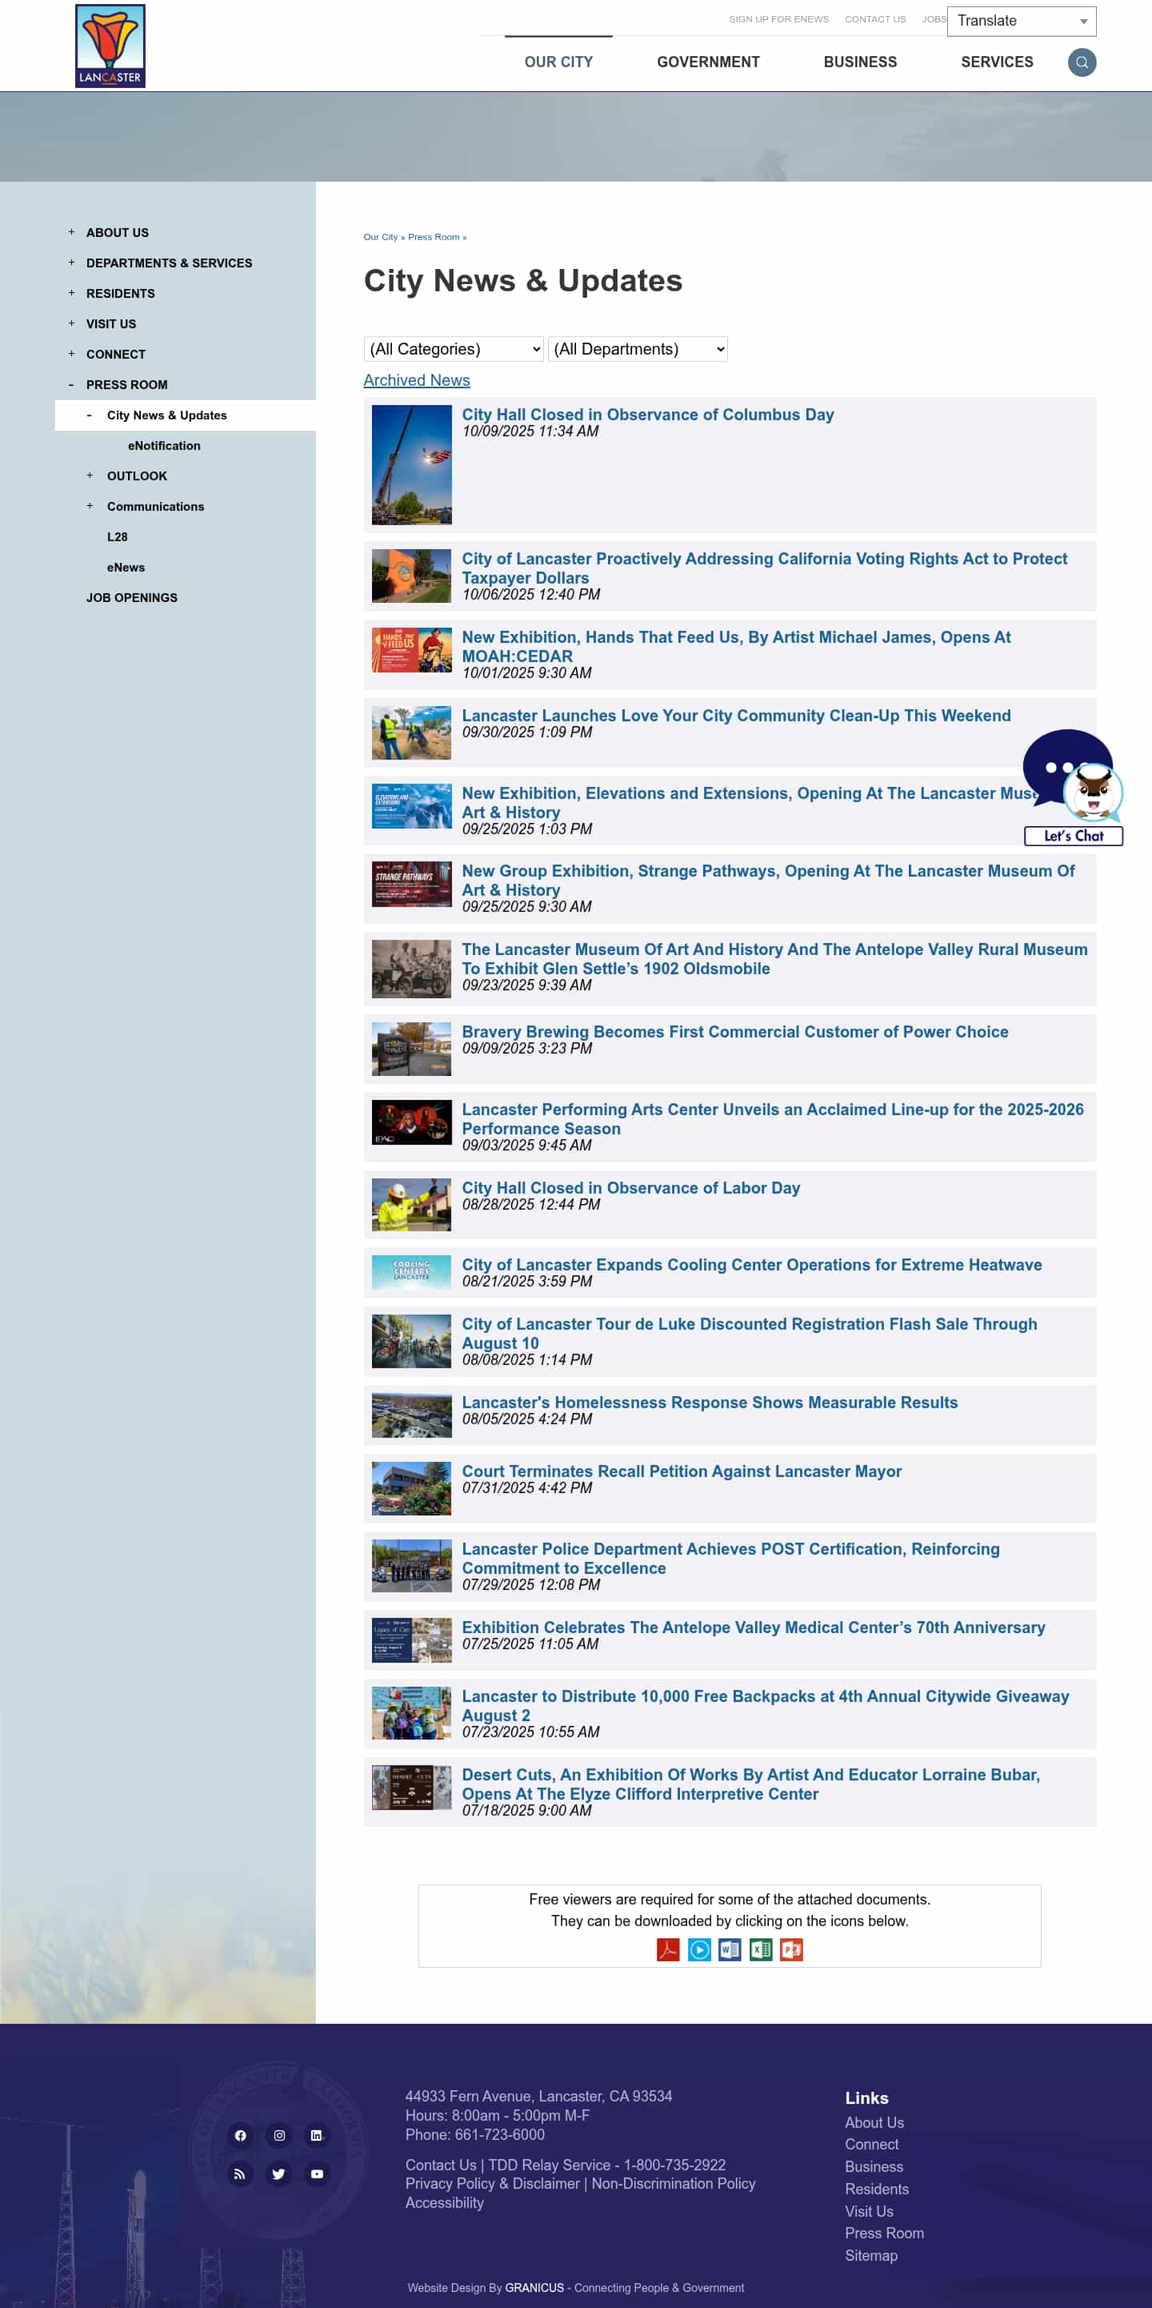Click Sign Up For eNews top link
The width and height of the screenshot is (1152, 2308).
click(x=778, y=19)
